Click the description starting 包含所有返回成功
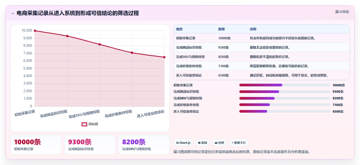Image resolution: width=360 pixels, height=165 pixels. point(283,38)
